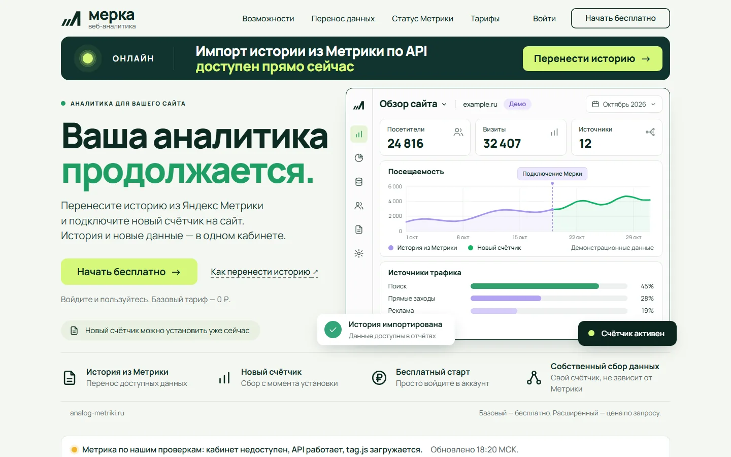
Task: Select the document reports sidebar icon
Action: pos(359,230)
